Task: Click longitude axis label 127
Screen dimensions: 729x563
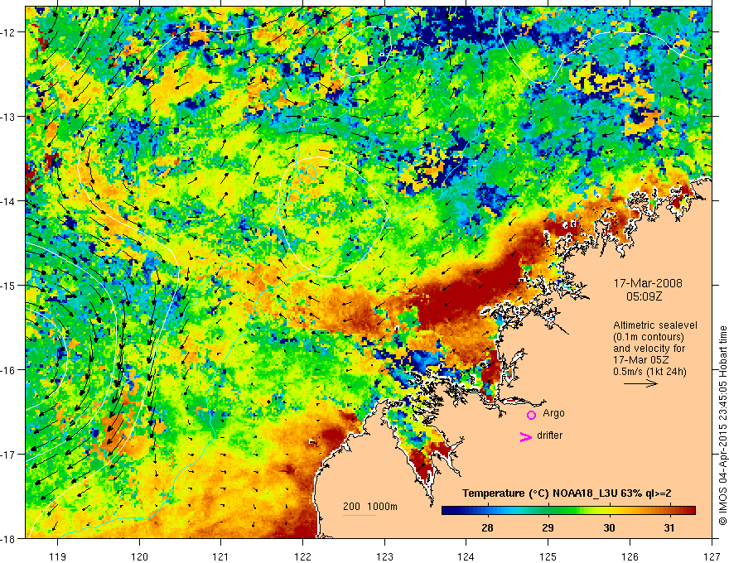Action: click(x=712, y=556)
